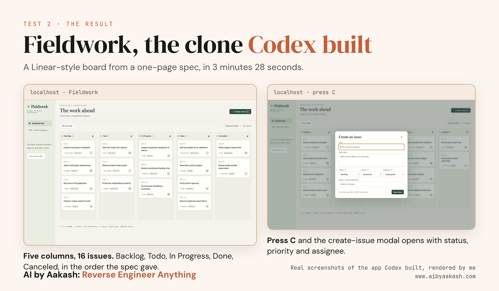The image size is (499, 291).
Task: Click unassigned avatar on Add accessible form validation
Action: (207, 153)
